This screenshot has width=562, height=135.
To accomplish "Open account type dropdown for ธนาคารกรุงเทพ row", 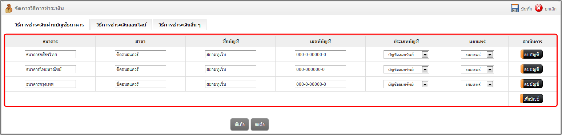I will [x=406, y=84].
